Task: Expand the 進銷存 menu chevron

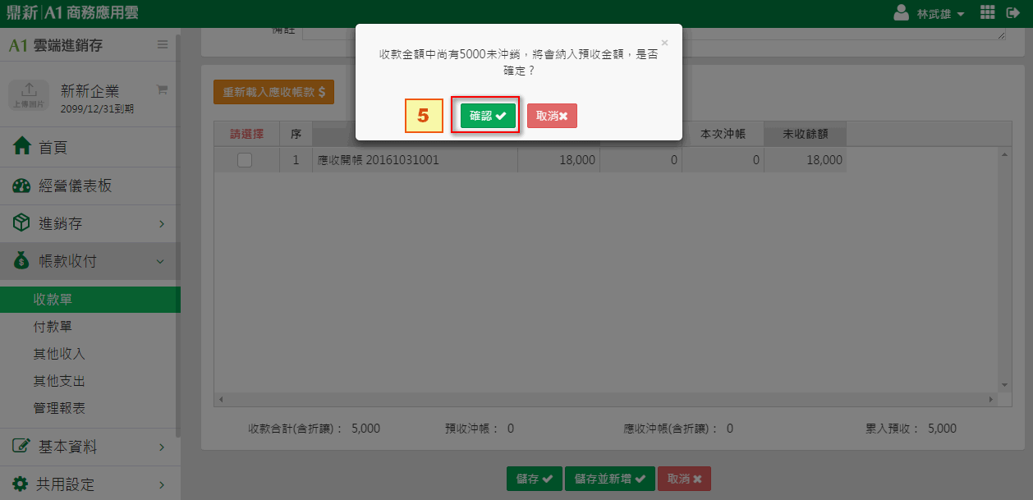Action: coord(162,224)
